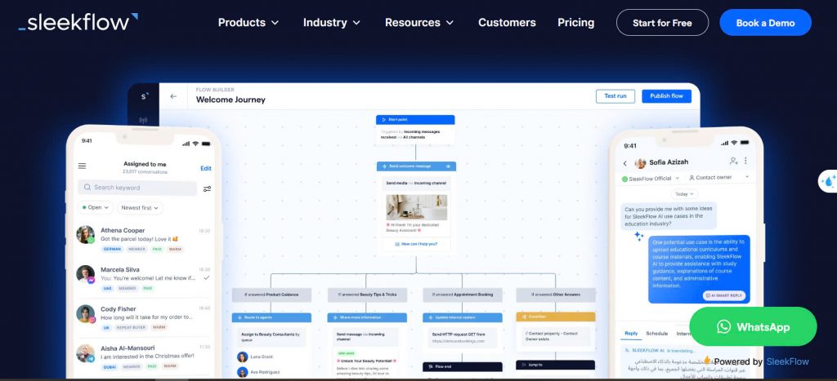Click the filter sliders icon beside search

[207, 188]
